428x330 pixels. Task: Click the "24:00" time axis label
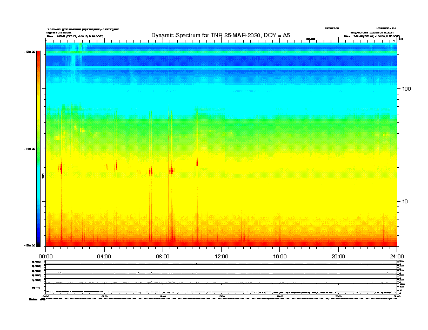397,256
